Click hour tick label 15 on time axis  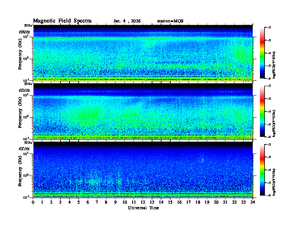pos(170,202)
